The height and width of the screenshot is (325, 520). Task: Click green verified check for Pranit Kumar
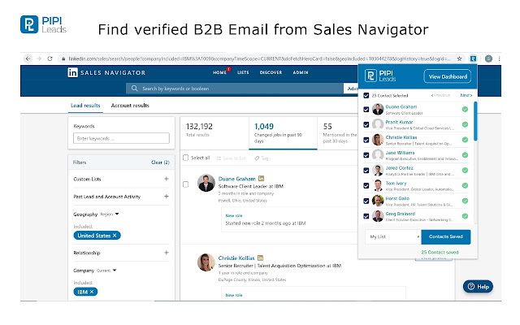pos(465,124)
